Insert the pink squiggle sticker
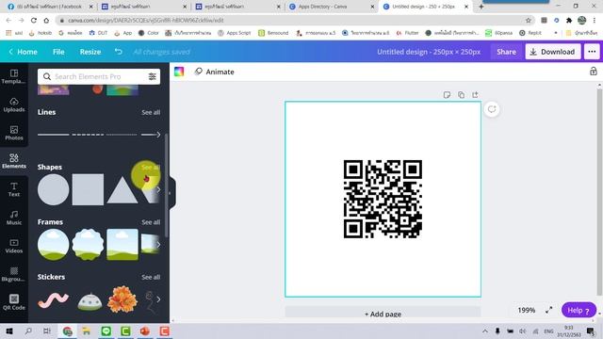Screen dimensions: 603x339 tap(54, 299)
